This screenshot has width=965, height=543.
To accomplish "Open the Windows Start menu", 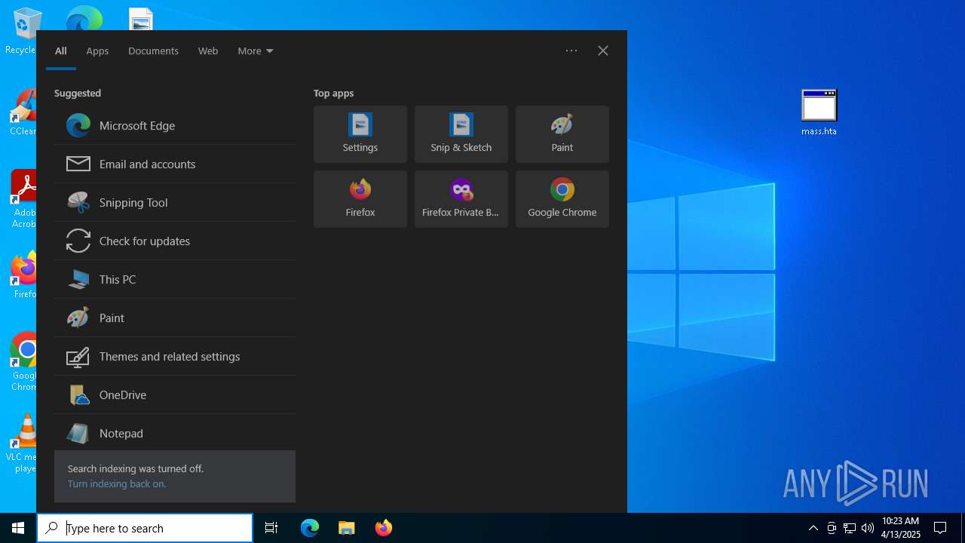I will pyautogui.click(x=18, y=528).
